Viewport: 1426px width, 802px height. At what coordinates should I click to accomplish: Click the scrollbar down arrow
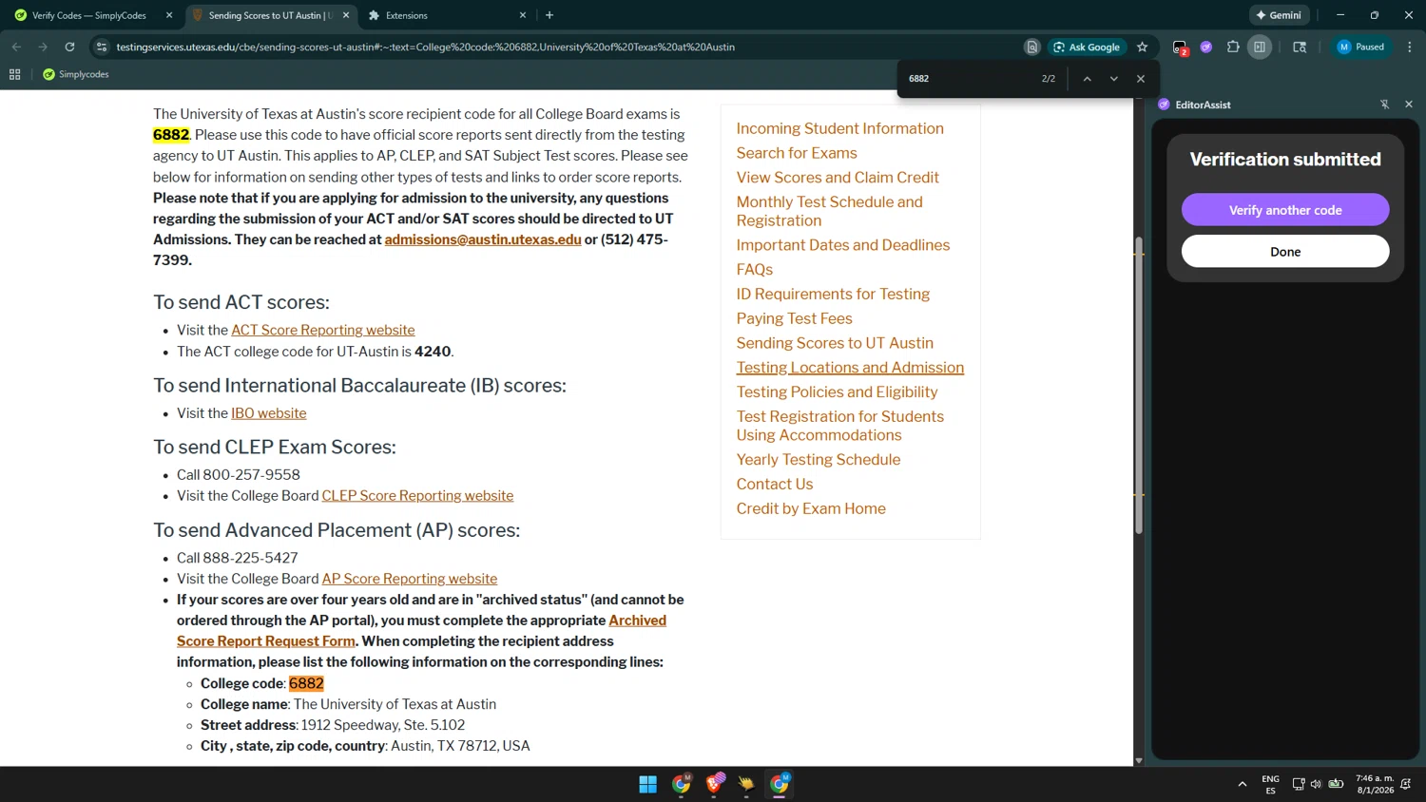[x=1139, y=761]
